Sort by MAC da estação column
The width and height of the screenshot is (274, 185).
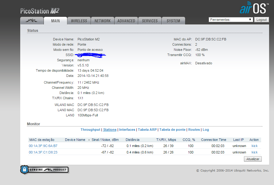click(42, 140)
